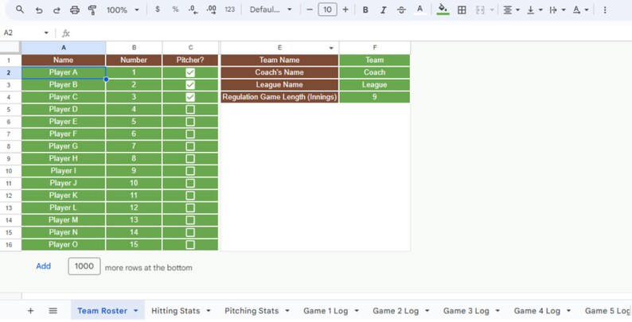
Task: Click the search magnifier icon in toolbar
Action: (19, 10)
